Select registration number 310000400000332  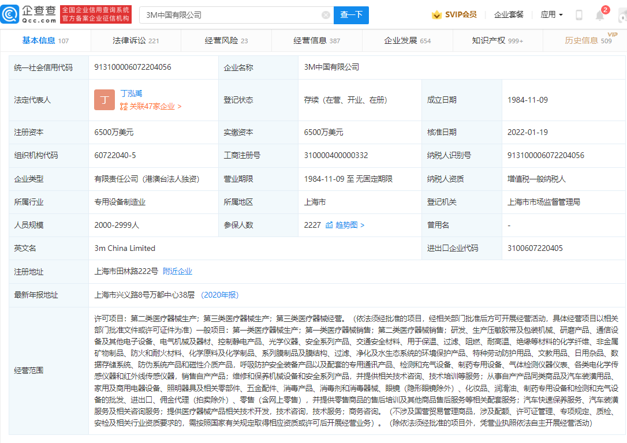(336, 155)
